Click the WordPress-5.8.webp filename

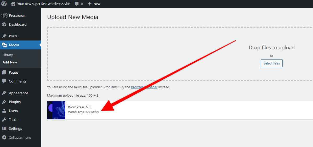83,112
